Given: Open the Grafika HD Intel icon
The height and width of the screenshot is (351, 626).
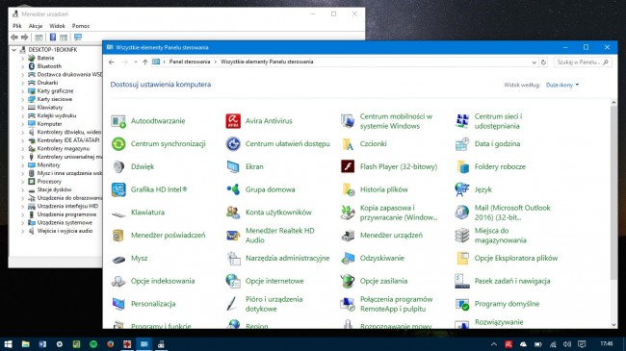Looking at the screenshot, I should (118, 189).
